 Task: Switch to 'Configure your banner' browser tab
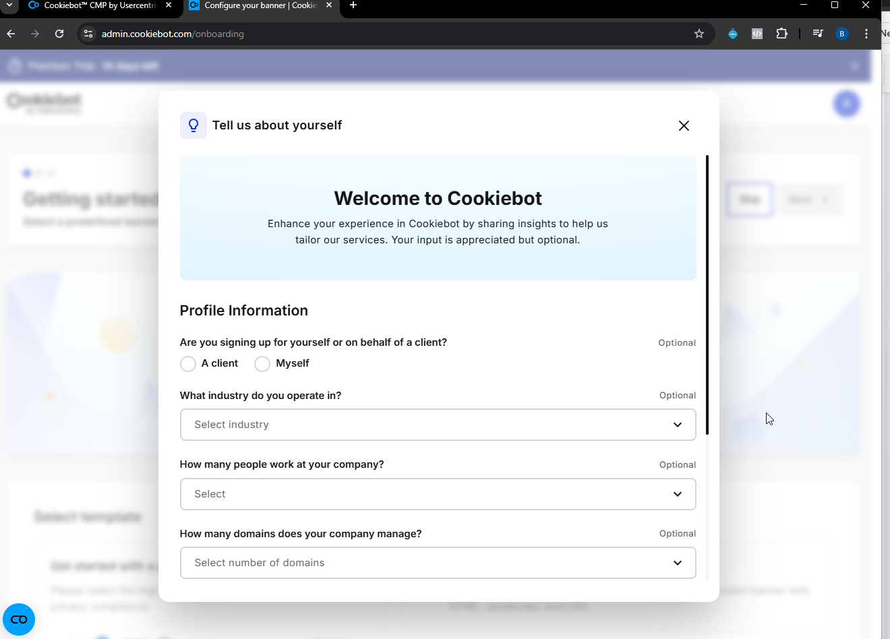tap(261, 5)
